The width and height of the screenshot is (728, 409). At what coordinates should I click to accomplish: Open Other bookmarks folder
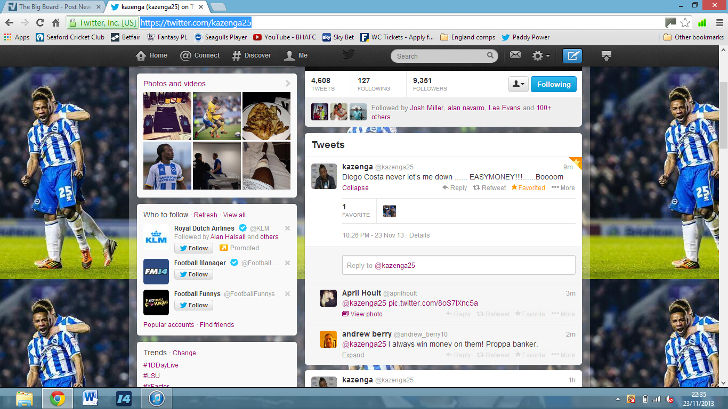click(693, 37)
